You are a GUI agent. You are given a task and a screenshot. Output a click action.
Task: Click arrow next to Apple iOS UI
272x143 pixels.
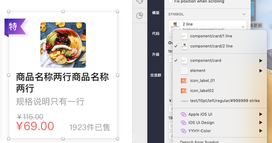(x=261, y=114)
